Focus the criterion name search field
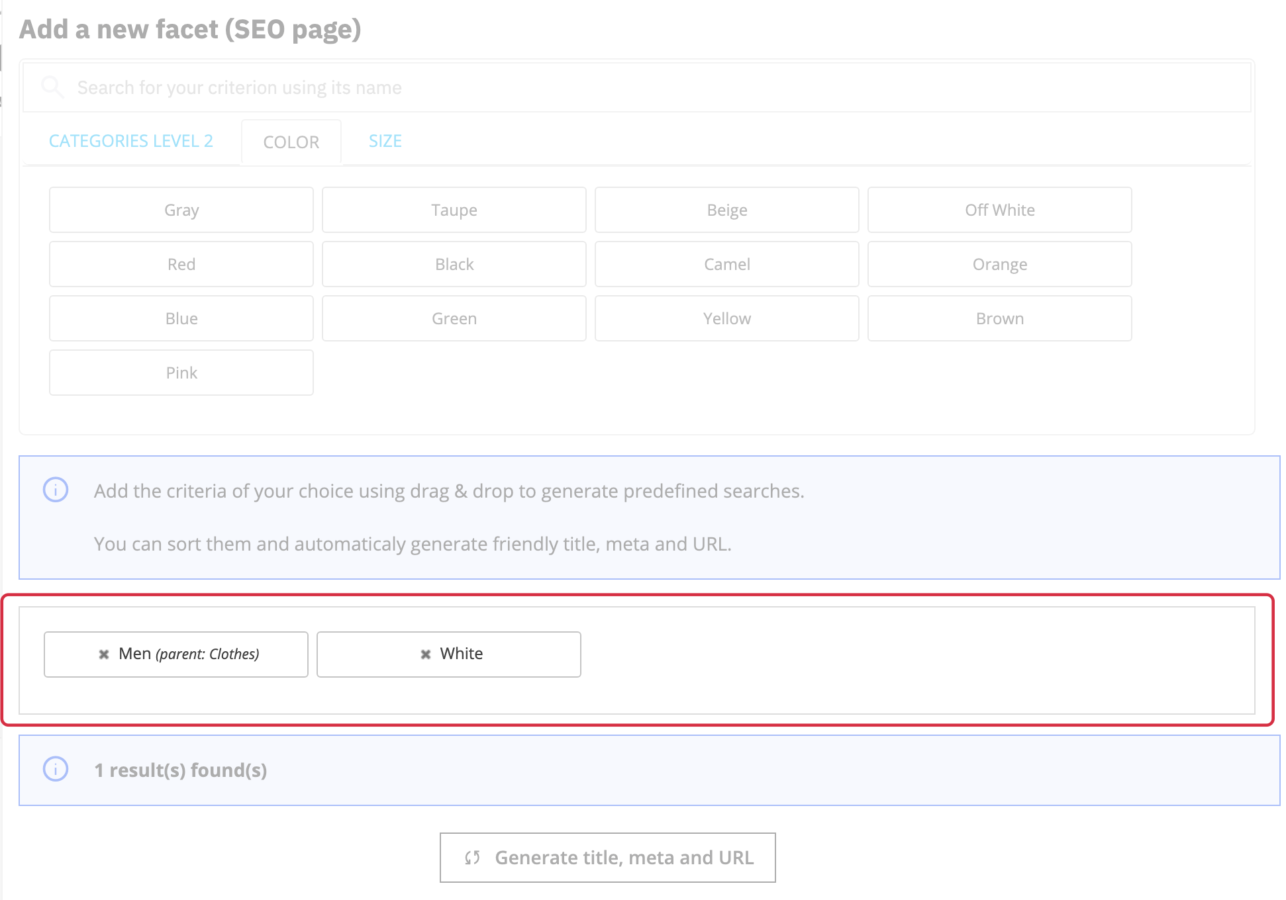Image resolution: width=1286 pixels, height=900 pixels. (x=637, y=87)
